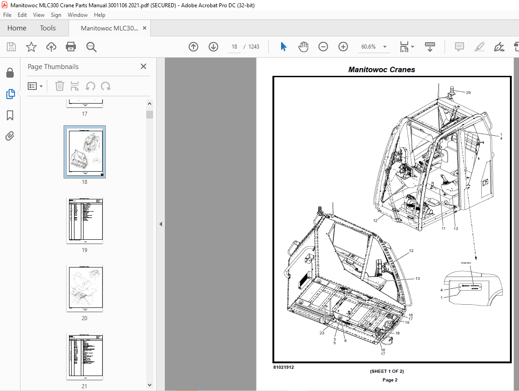Switch to the Home tab
Screen dimensions: 519x391
point(16,28)
